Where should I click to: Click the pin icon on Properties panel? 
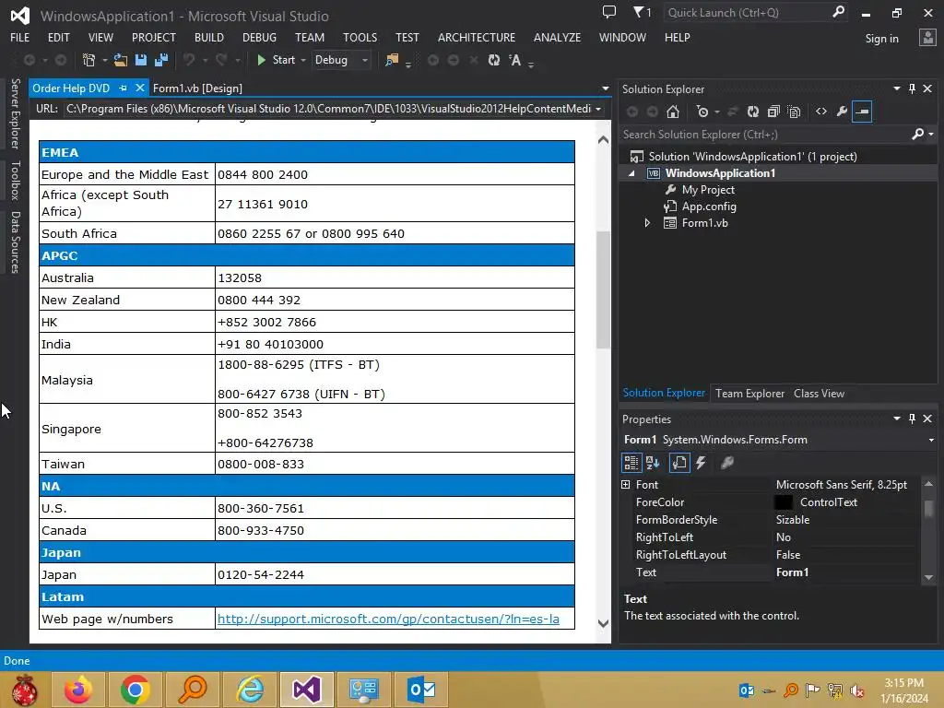912,419
